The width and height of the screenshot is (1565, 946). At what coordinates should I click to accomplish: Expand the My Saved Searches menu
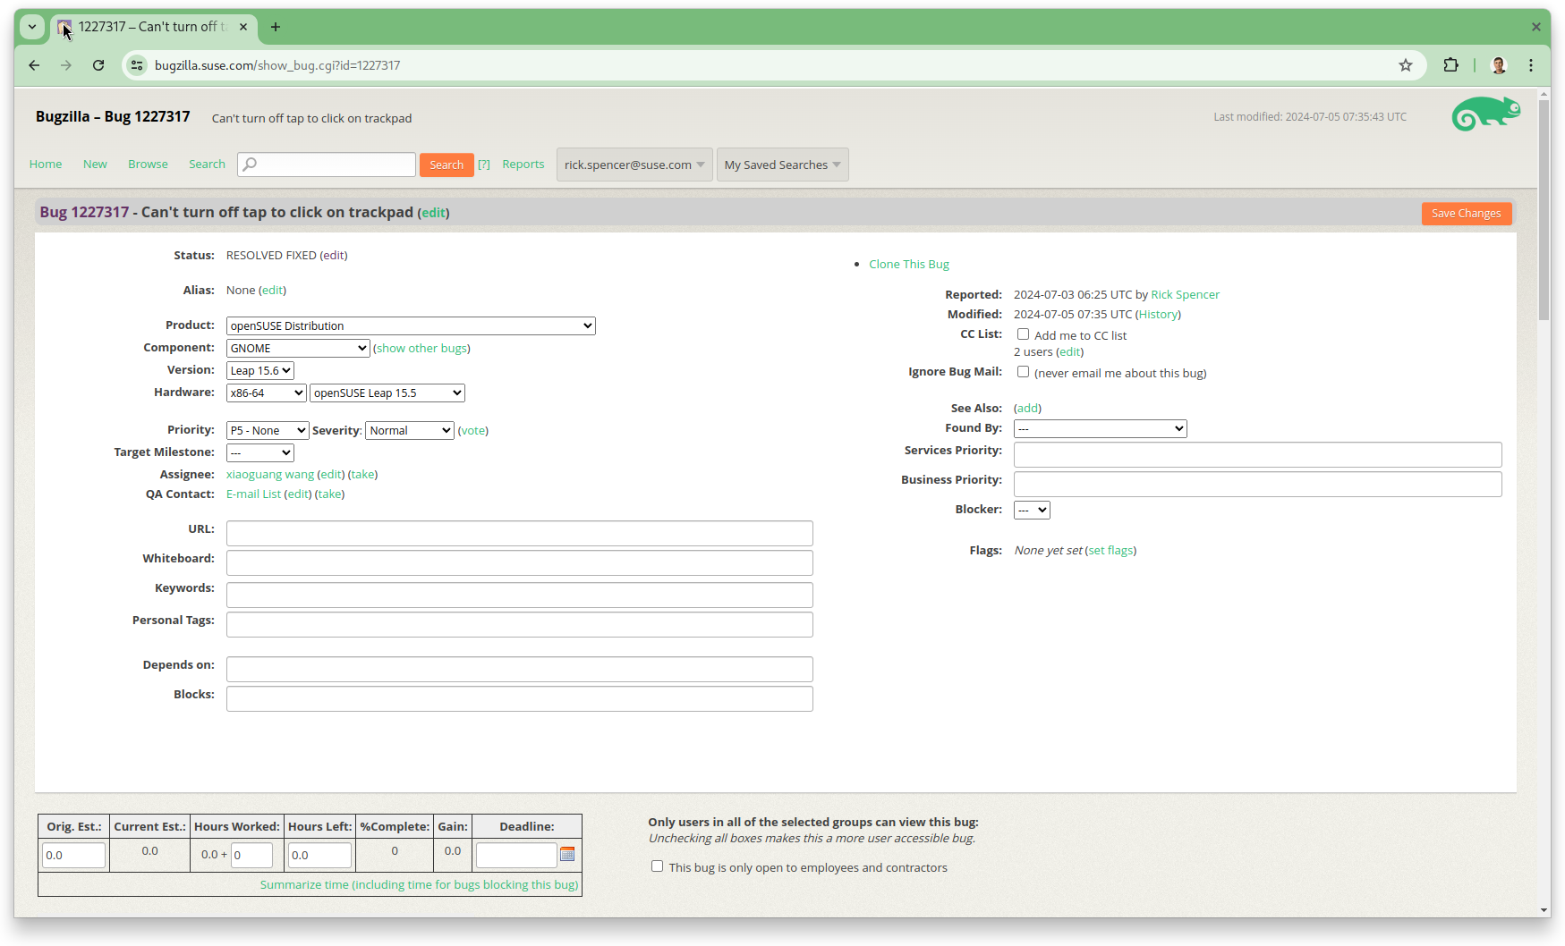tap(781, 165)
